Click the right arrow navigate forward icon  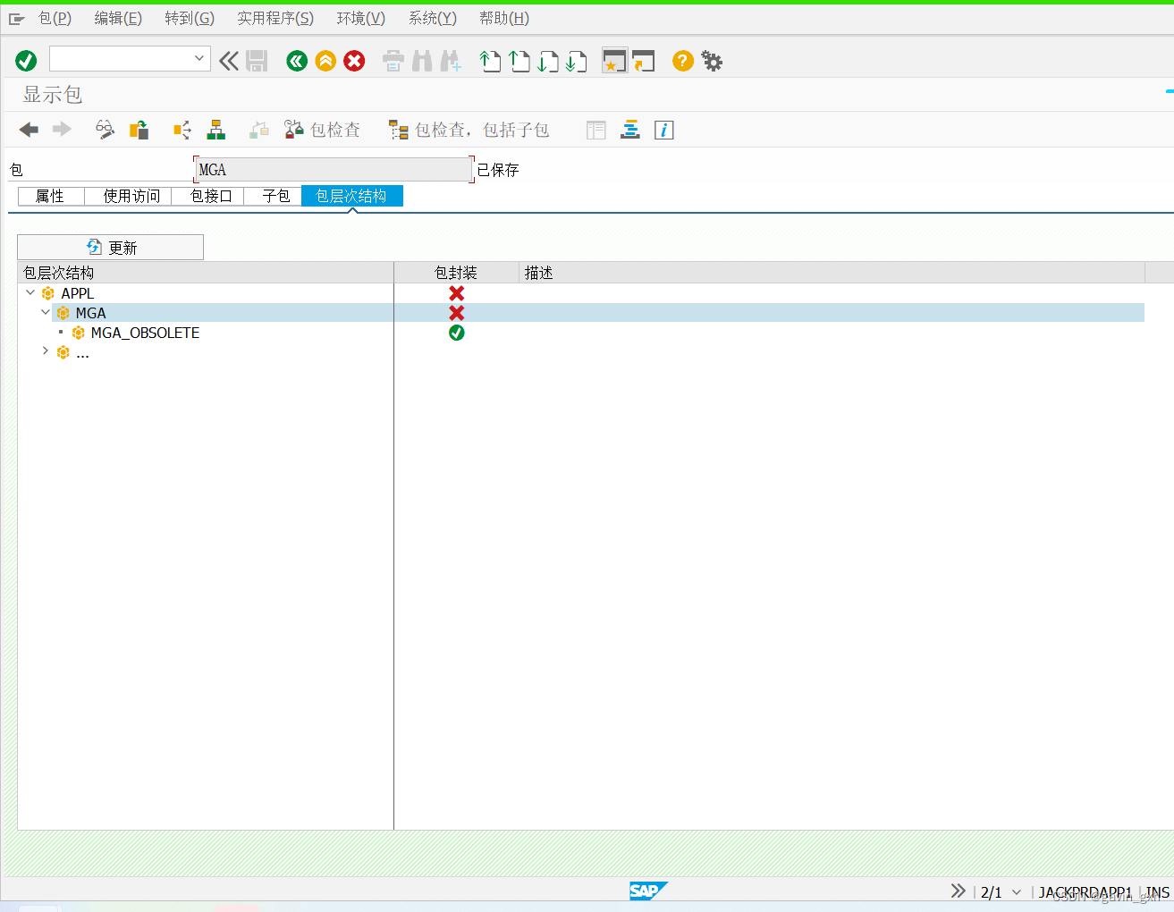[x=62, y=130]
